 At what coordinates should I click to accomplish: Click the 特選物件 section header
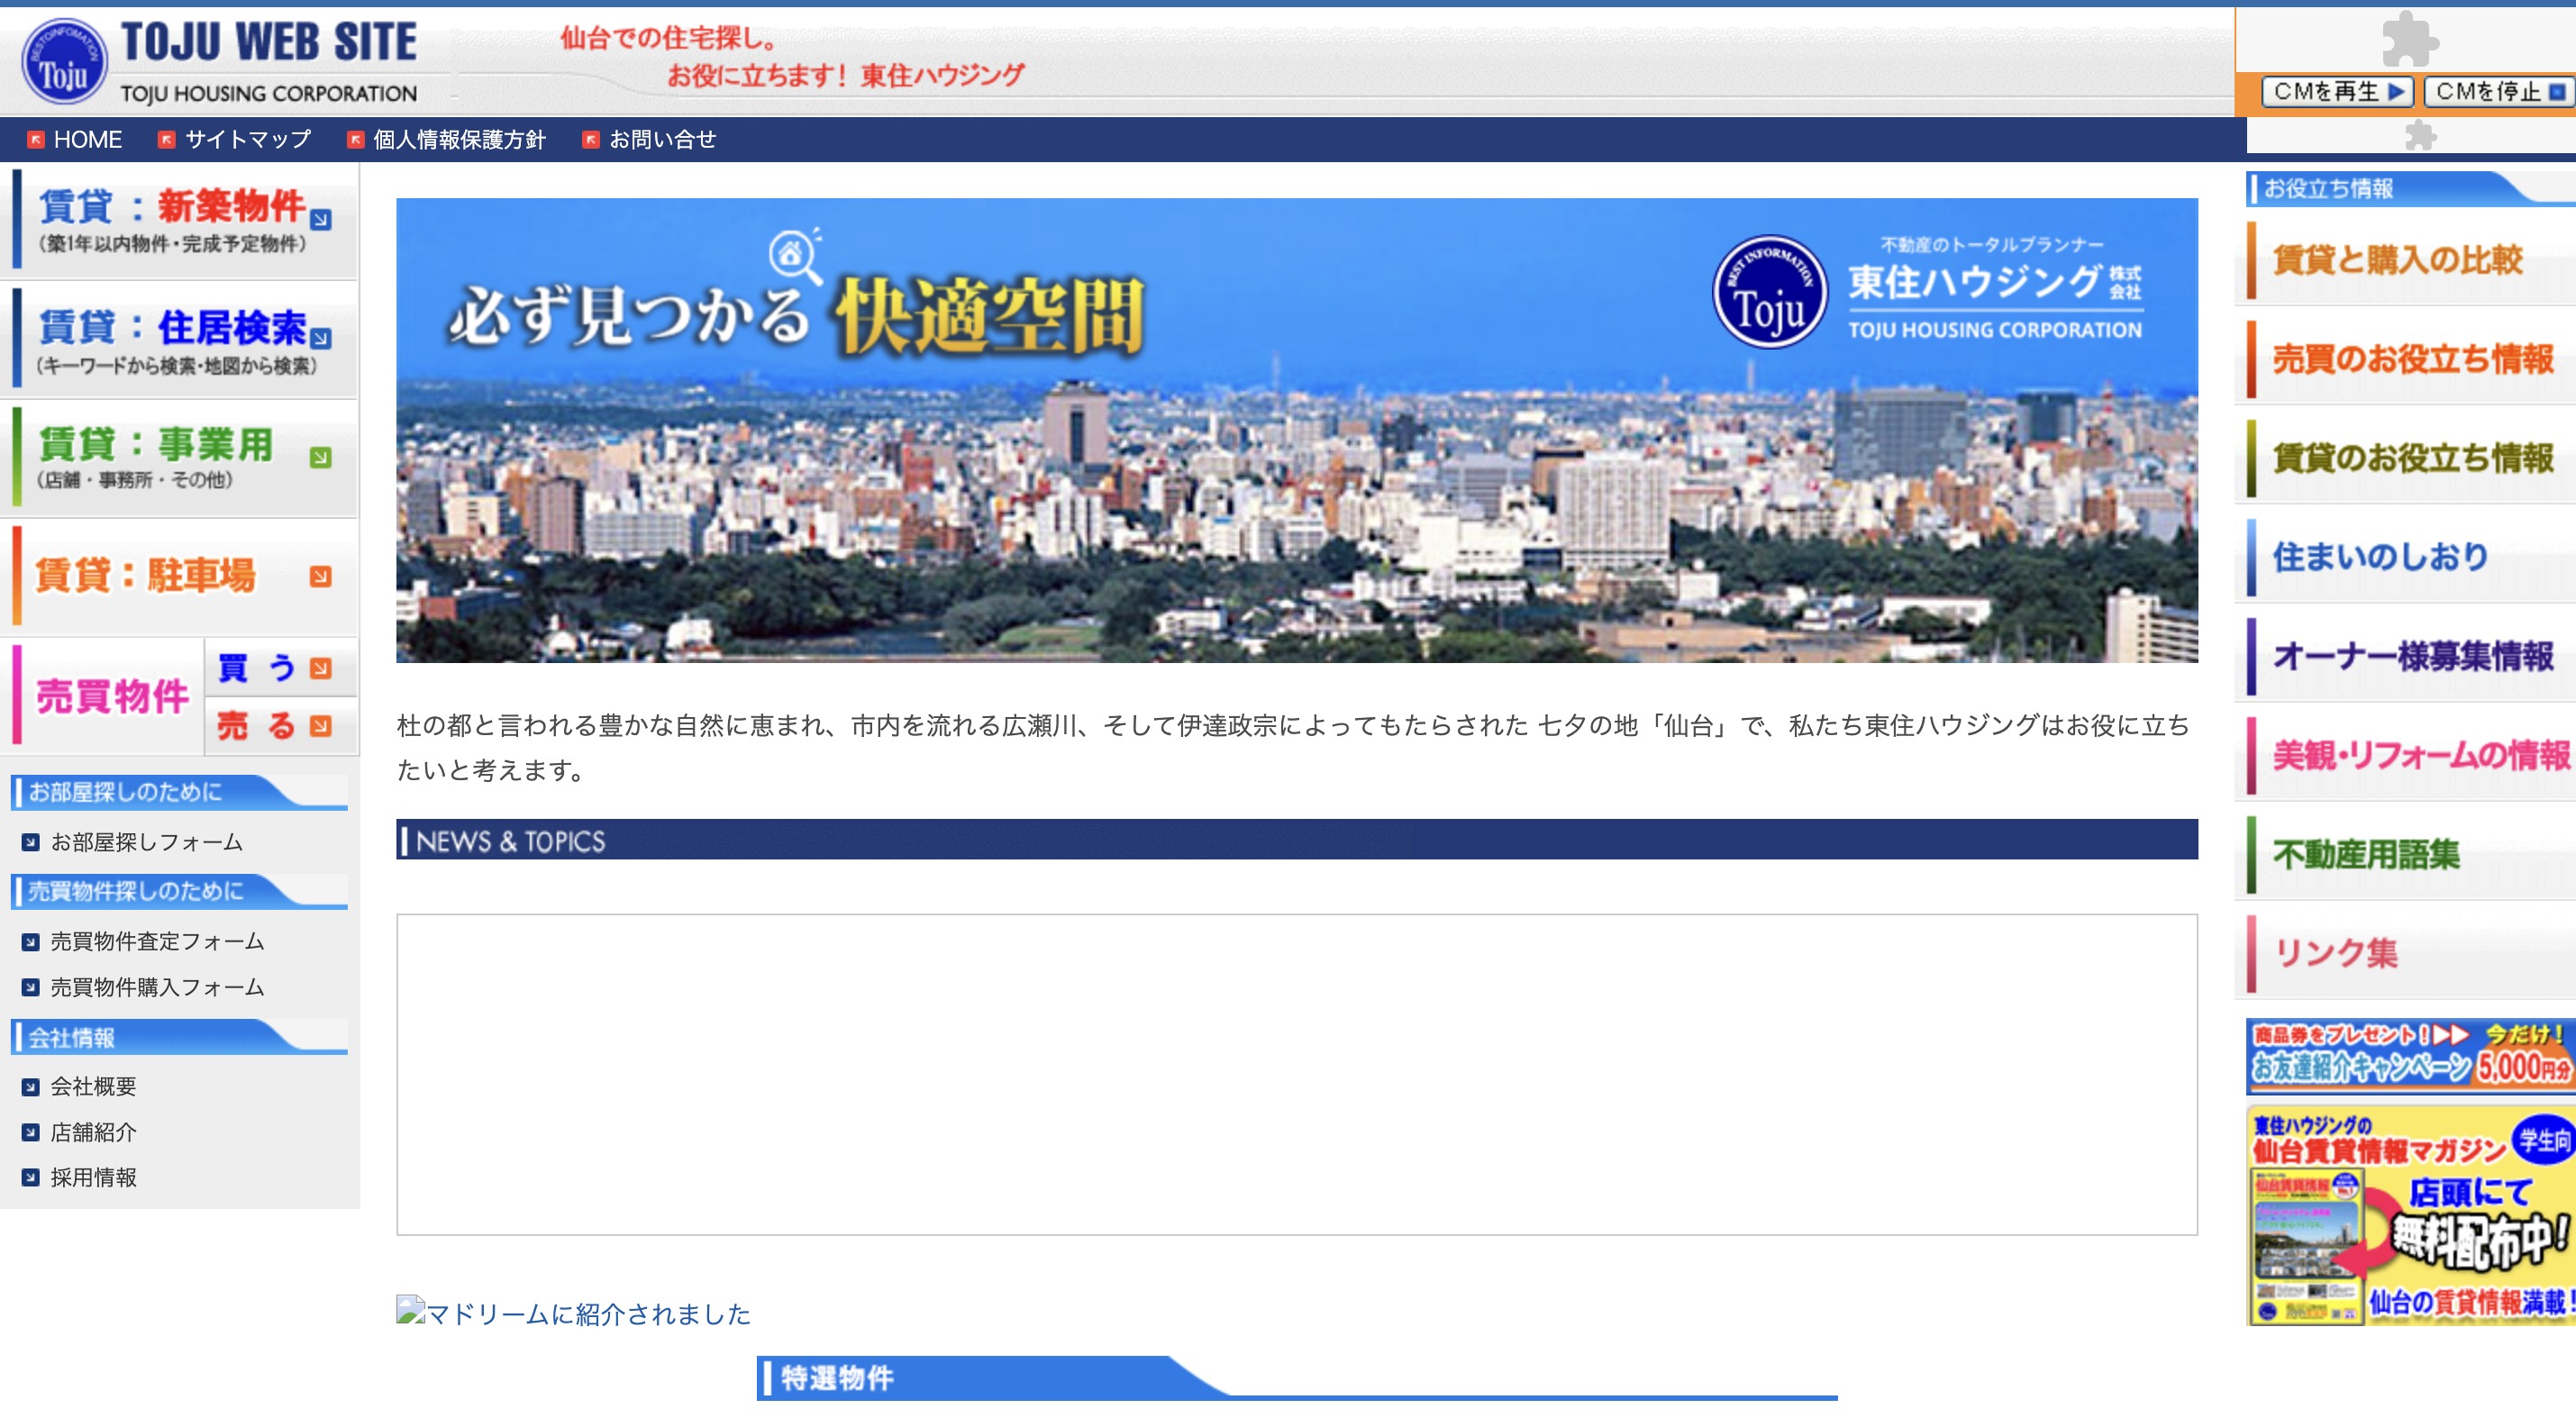coord(1296,1378)
